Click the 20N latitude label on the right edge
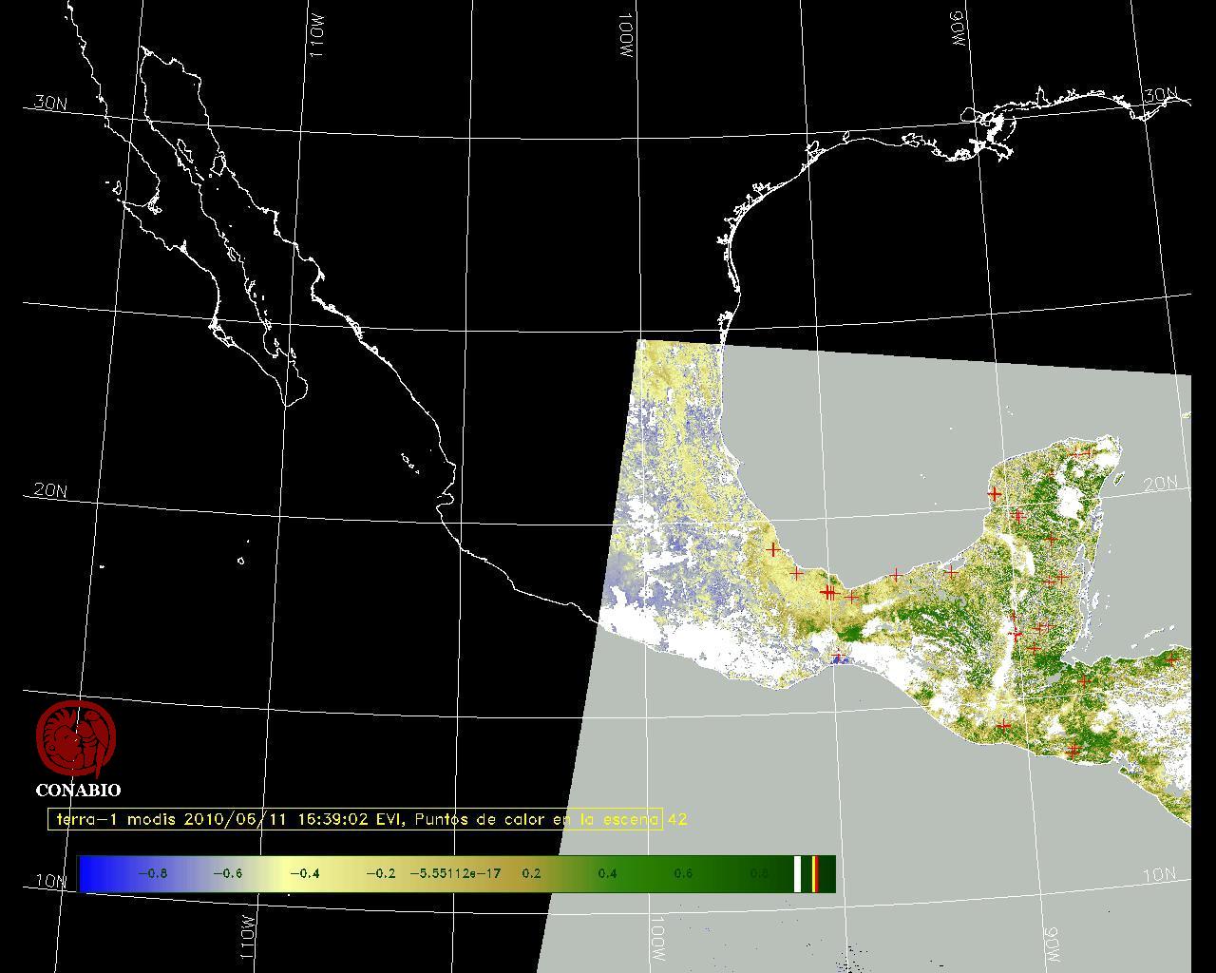This screenshot has height=973, width=1216. pyautogui.click(x=1160, y=484)
